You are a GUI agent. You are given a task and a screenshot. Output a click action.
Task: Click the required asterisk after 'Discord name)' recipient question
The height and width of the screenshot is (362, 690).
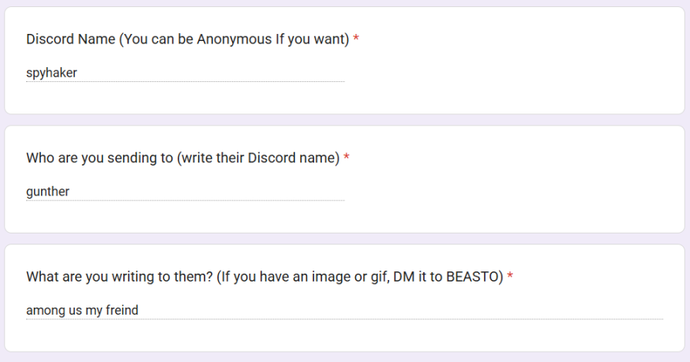point(347,158)
